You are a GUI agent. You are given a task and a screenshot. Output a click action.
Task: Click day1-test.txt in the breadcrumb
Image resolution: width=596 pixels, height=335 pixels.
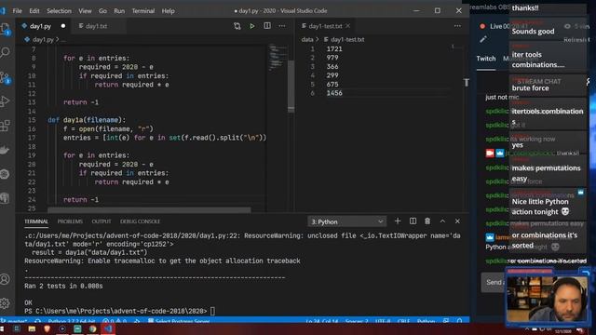pos(347,39)
